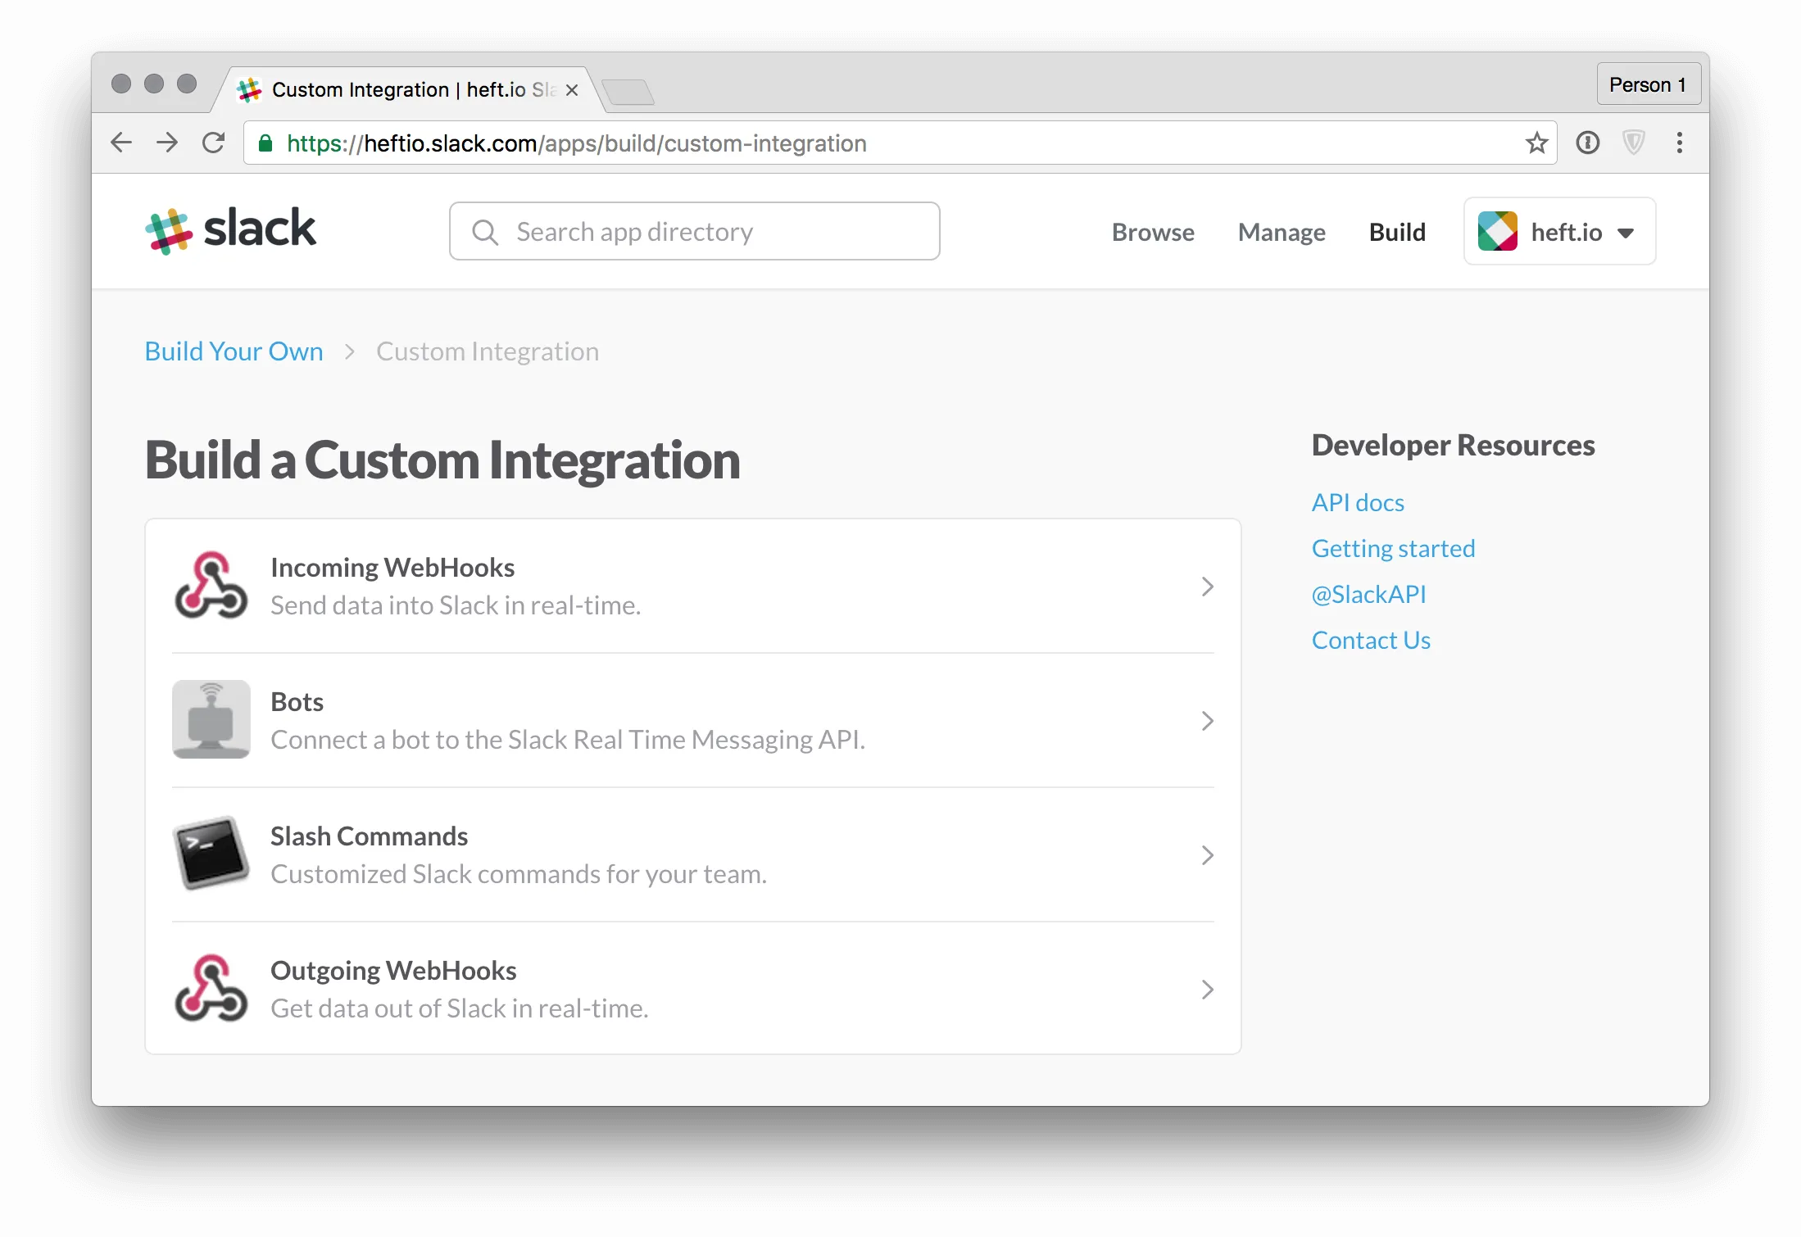Select the Build navigation item
1801x1237 pixels.
click(1397, 232)
